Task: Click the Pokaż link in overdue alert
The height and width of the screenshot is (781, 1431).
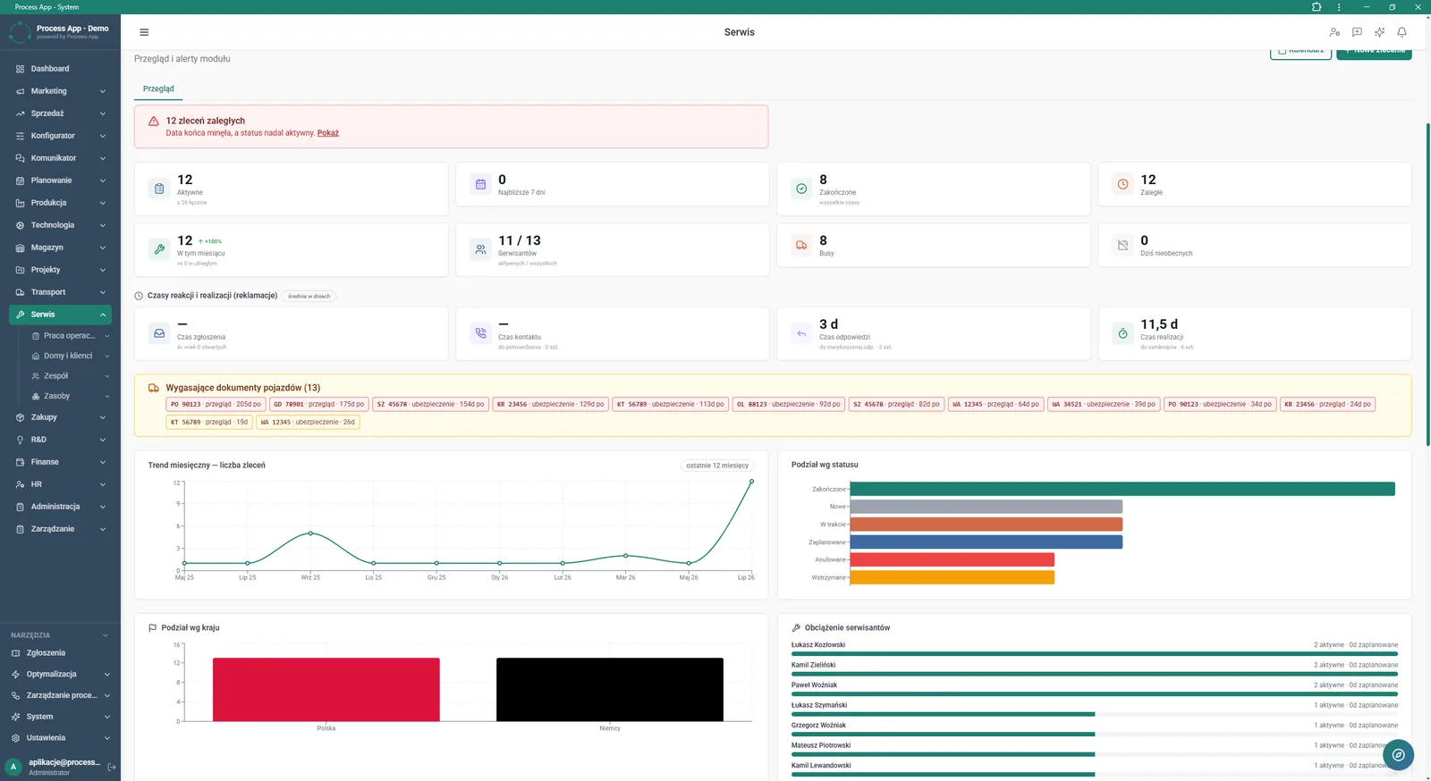Action: click(x=328, y=133)
